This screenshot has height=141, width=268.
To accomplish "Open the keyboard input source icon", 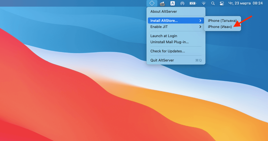I will (173, 3).
